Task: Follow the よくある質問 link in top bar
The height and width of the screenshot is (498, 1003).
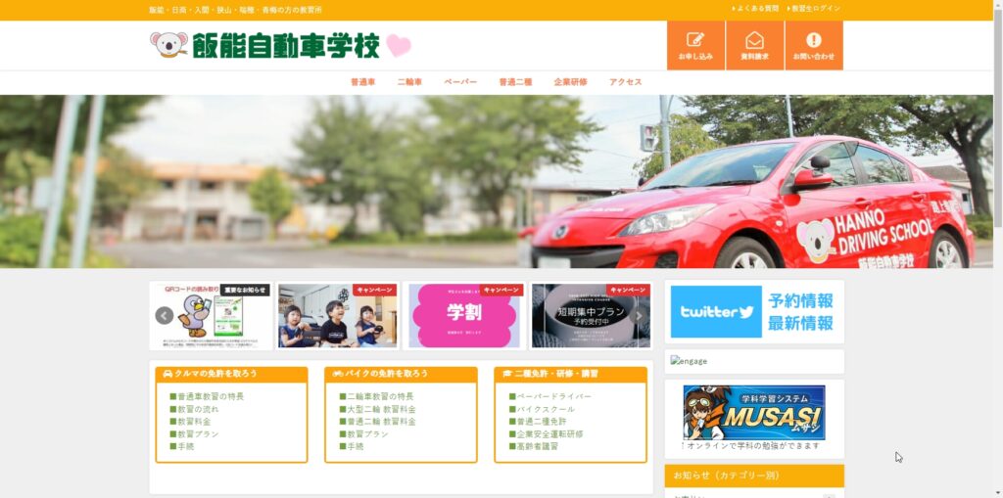Action: [x=755, y=9]
